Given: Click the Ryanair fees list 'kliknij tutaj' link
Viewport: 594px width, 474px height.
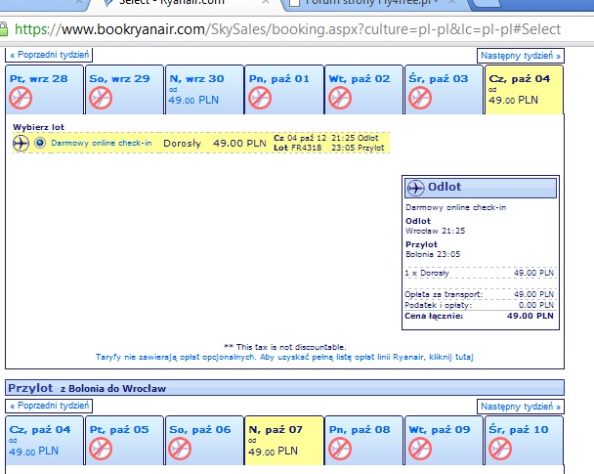Looking at the screenshot, I should coord(450,357).
